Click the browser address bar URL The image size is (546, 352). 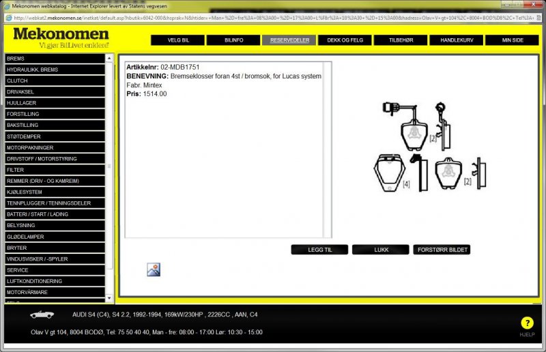pos(273,17)
